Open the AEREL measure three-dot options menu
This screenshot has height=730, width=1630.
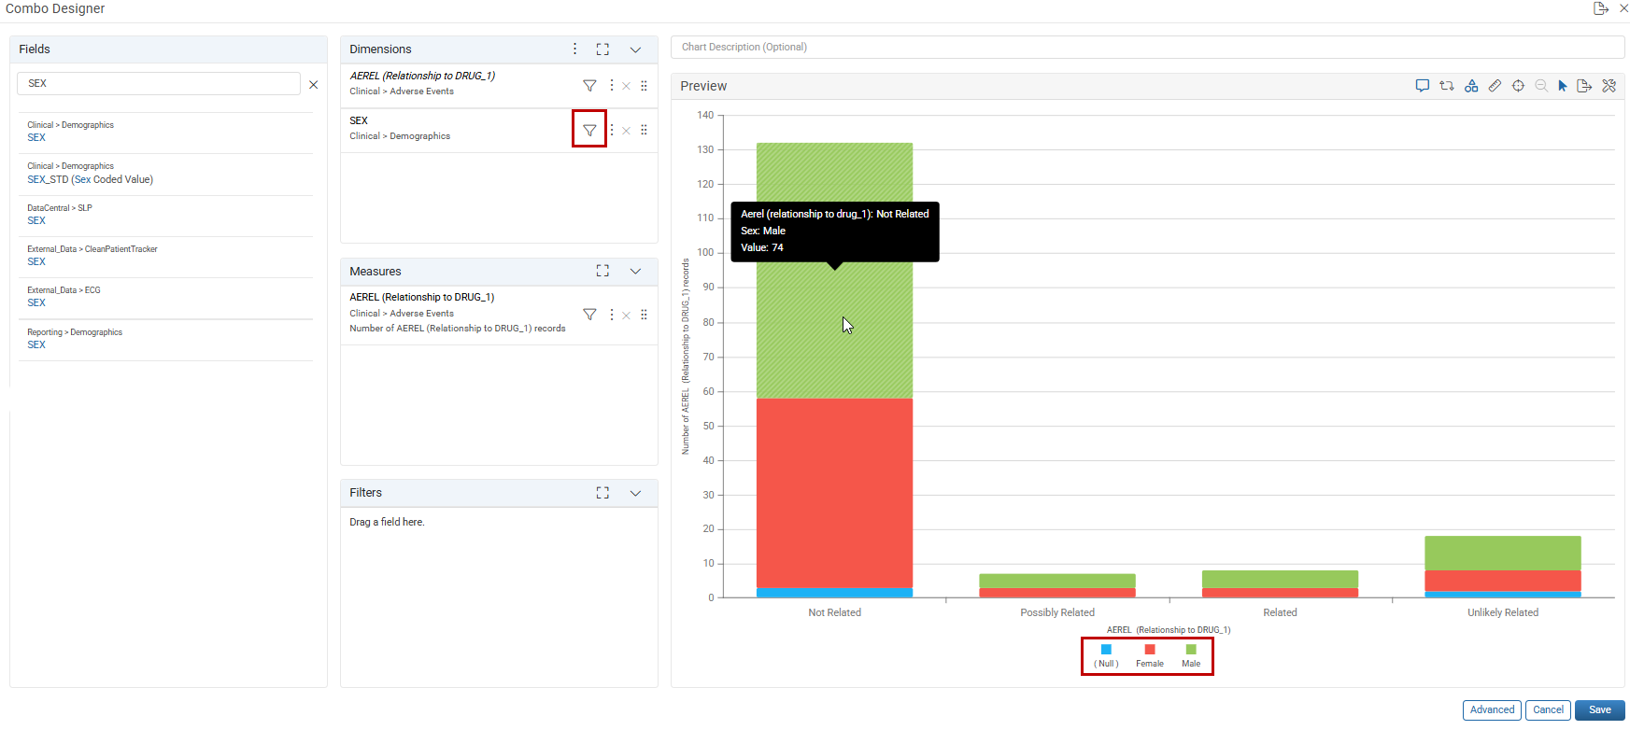pos(612,315)
